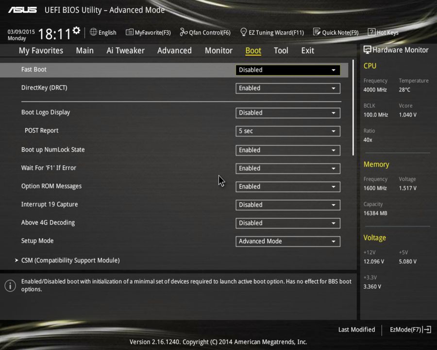Open Quick Note
The image size is (437, 350).
(x=336, y=32)
